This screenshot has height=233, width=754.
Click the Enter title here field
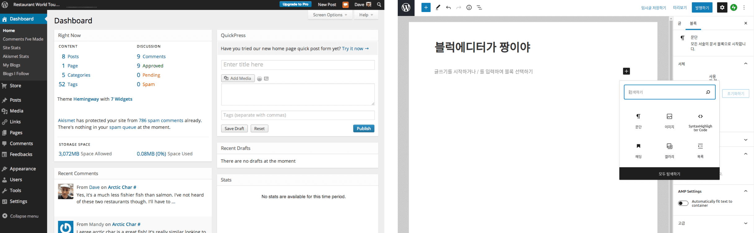click(297, 64)
